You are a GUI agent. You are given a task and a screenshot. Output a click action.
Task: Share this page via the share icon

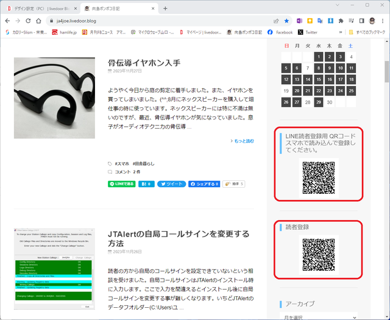pyautogui.click(x=276, y=21)
